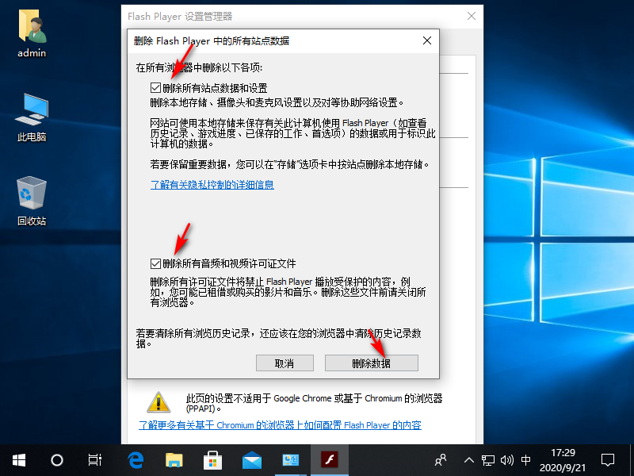This screenshot has width=634, height=476.
Task: Open the Chromium Flash Player configuration link
Action: pos(285,424)
